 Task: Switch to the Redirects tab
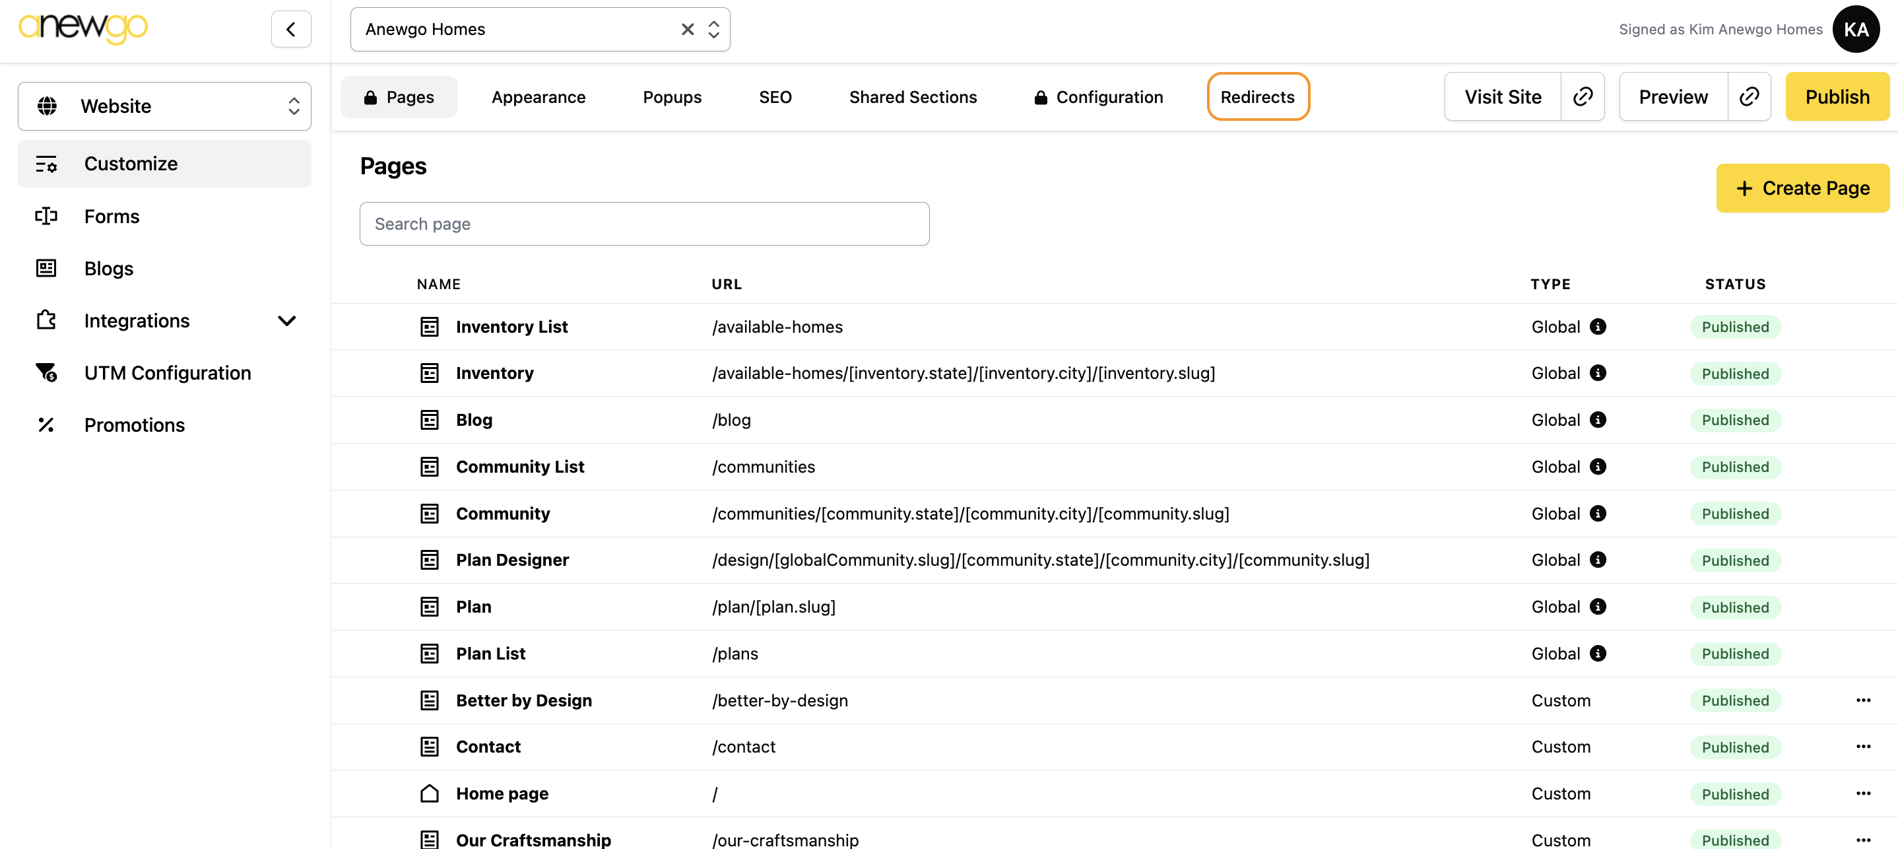coord(1257,96)
